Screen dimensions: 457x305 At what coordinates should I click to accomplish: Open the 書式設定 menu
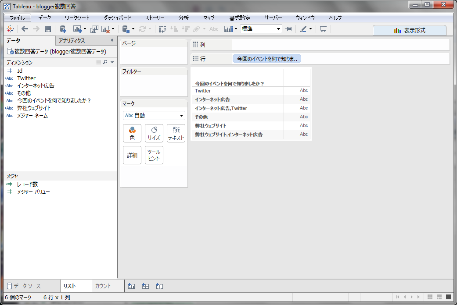pyautogui.click(x=240, y=18)
